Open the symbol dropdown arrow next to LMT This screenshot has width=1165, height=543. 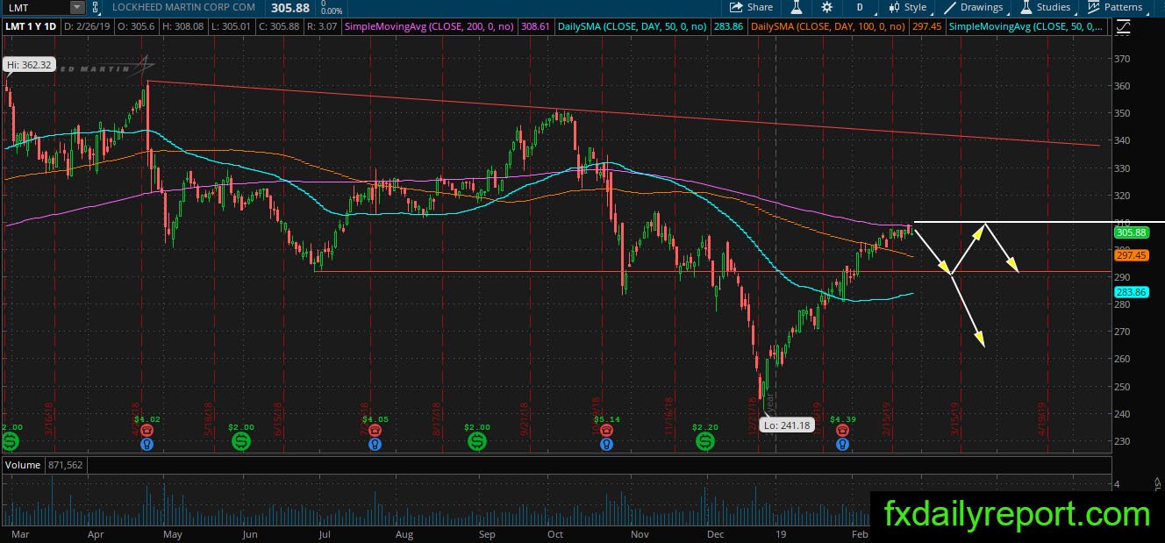(x=77, y=7)
